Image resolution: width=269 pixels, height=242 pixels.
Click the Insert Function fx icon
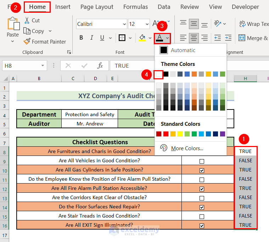tap(100, 66)
